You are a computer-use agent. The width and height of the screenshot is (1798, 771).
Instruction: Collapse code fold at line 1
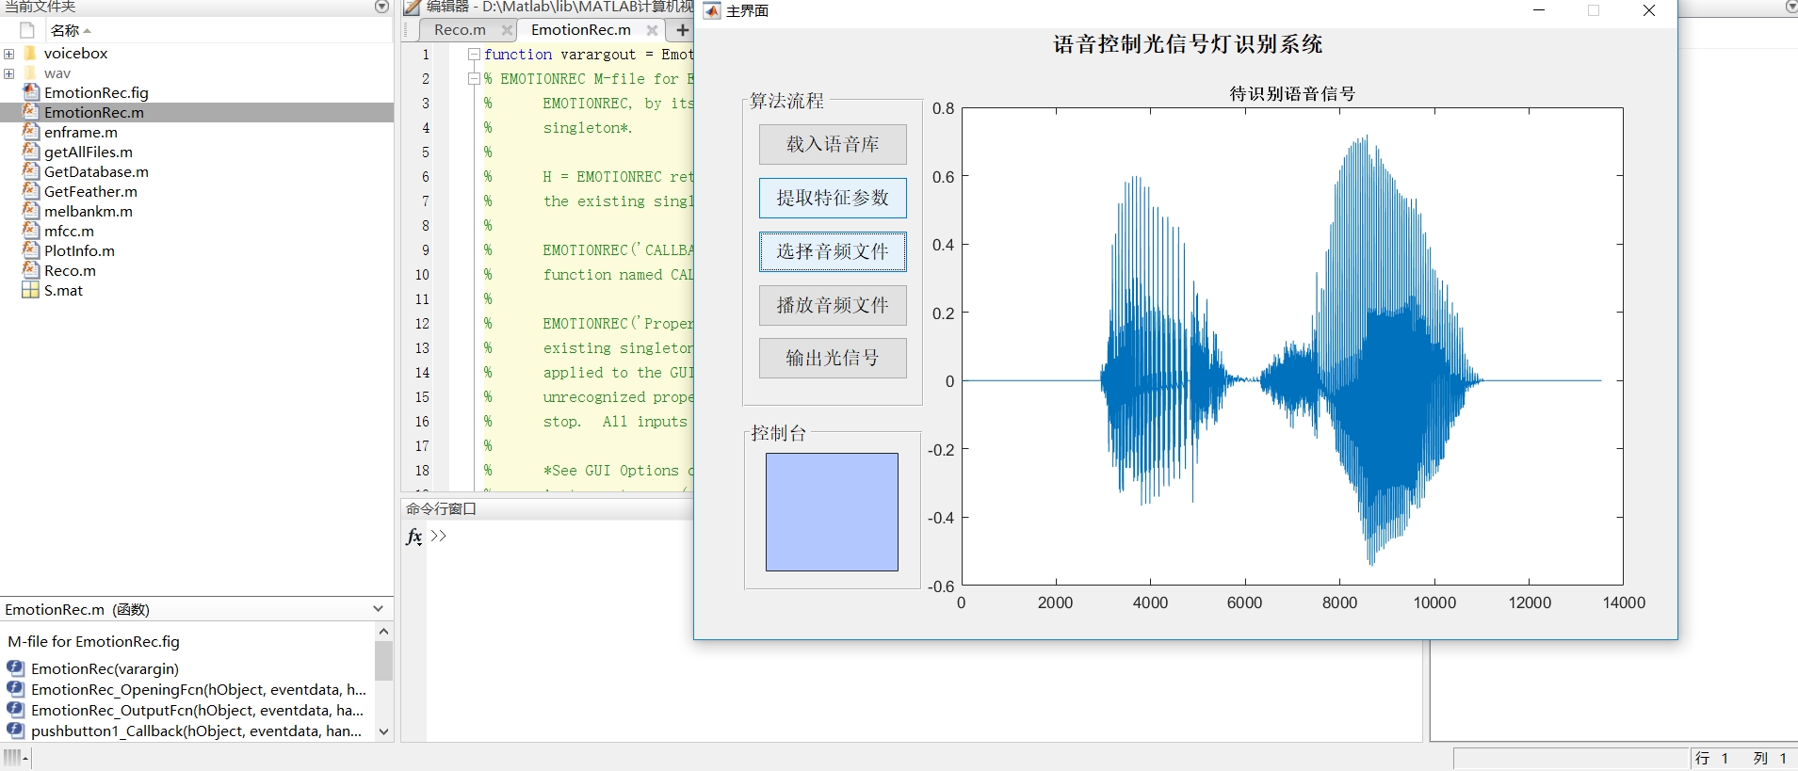point(475,55)
